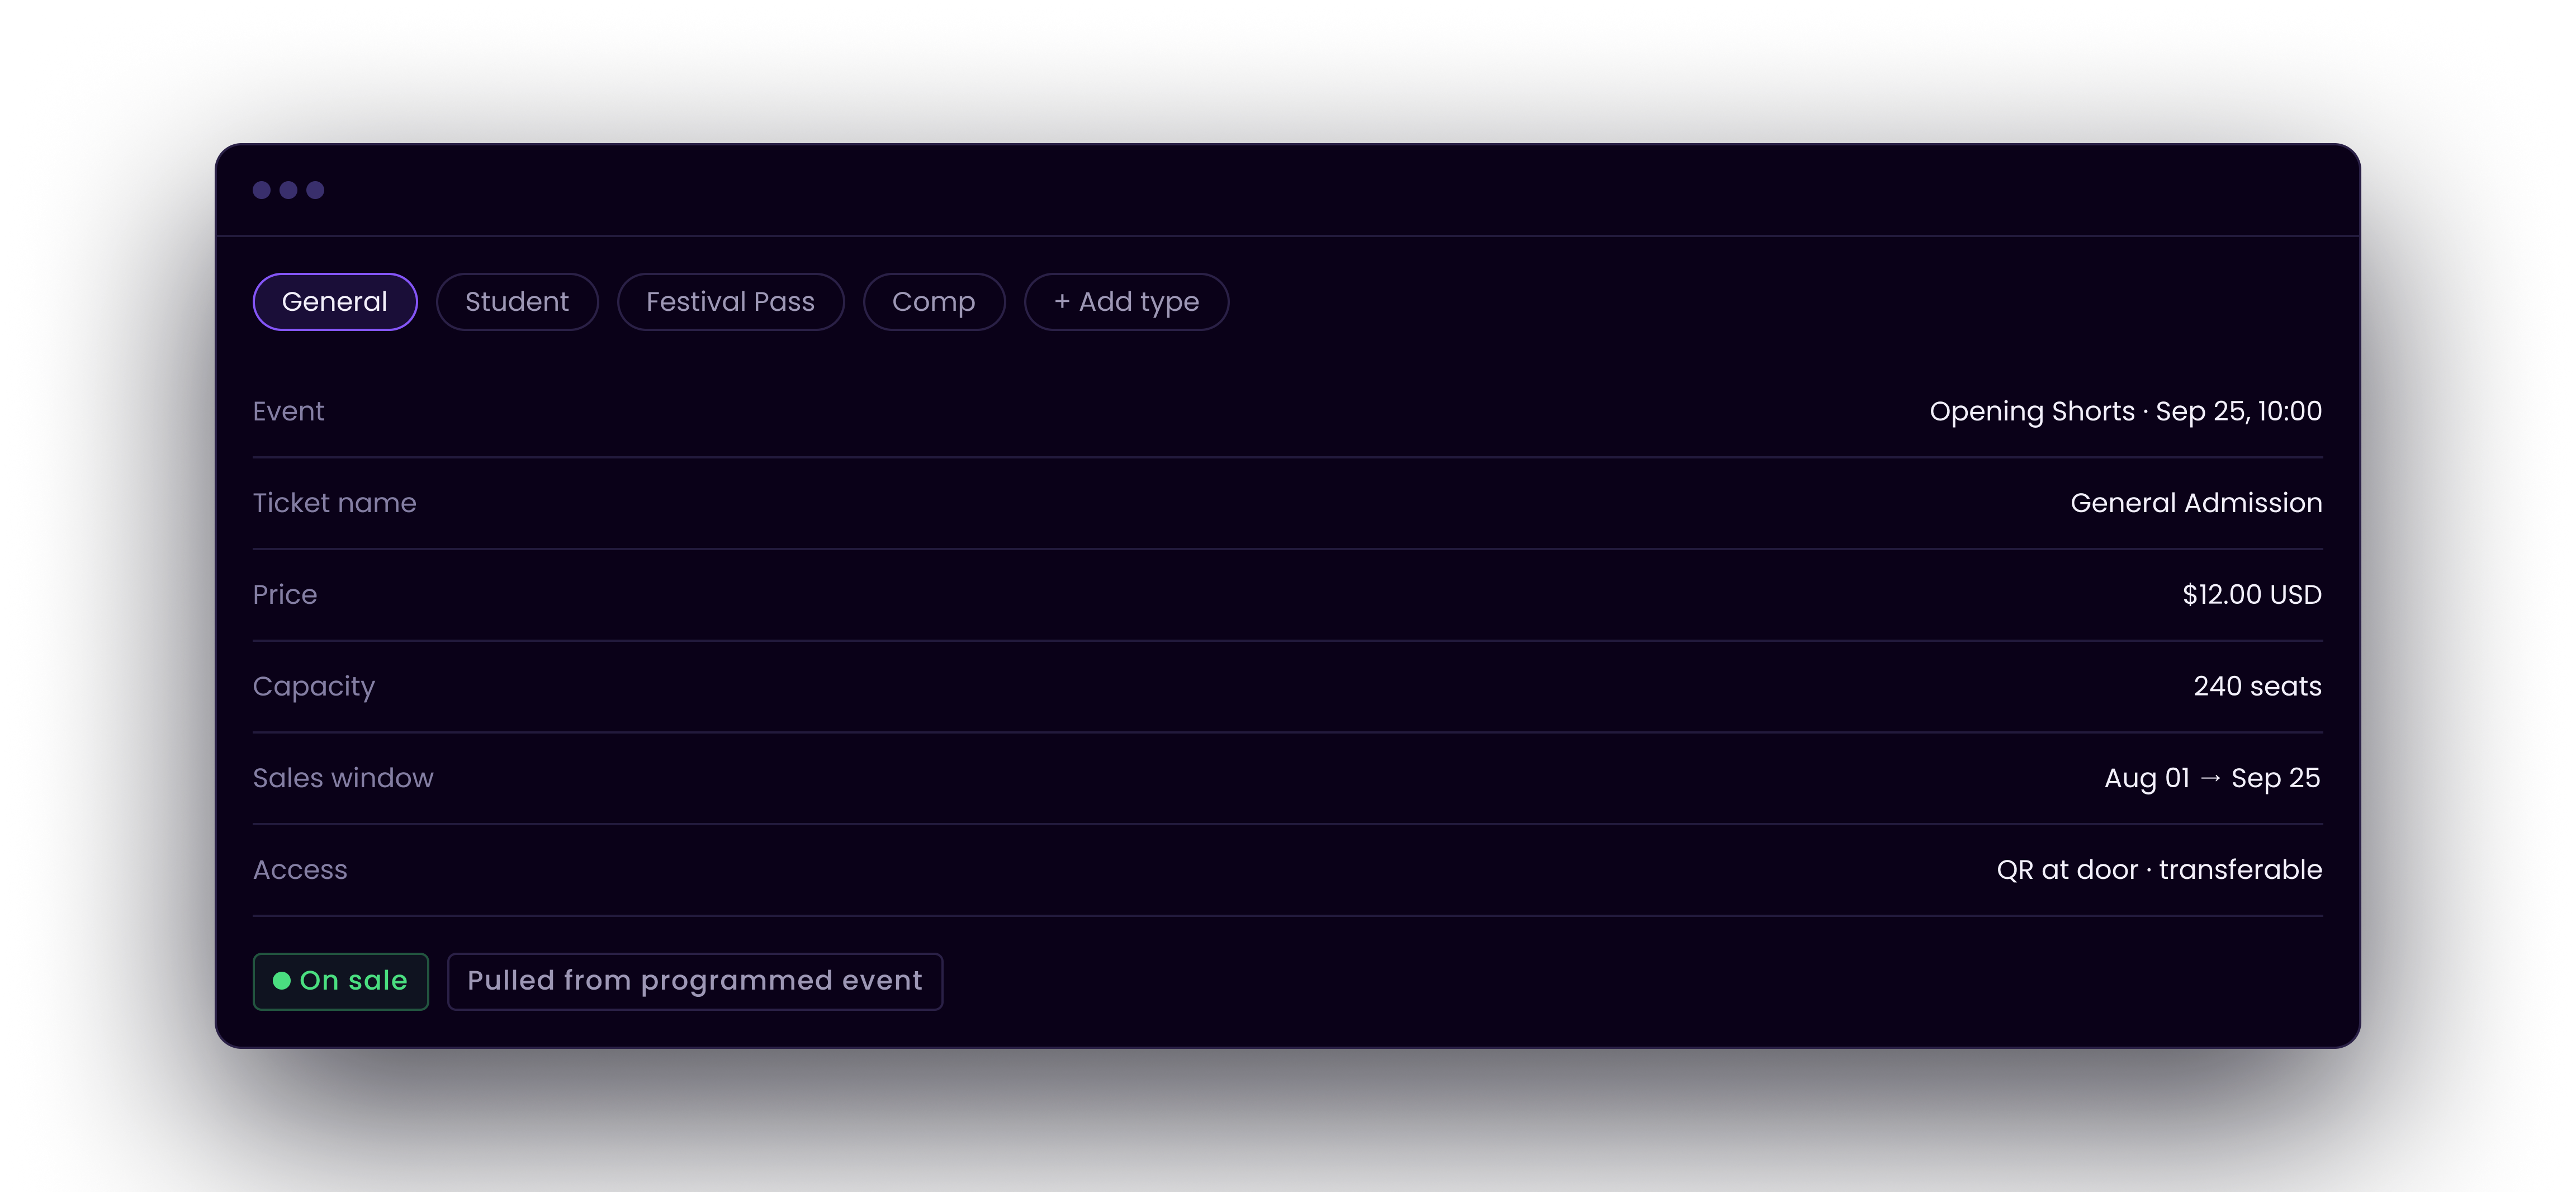Click the Ticket name label
The width and height of the screenshot is (2576, 1192).
click(x=334, y=503)
